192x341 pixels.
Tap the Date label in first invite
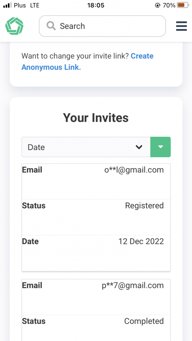coord(30,242)
